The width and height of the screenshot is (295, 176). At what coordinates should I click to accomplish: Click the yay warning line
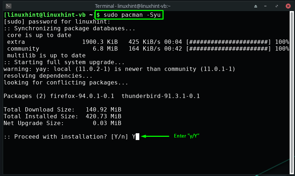pyautogui.click(x=120, y=69)
